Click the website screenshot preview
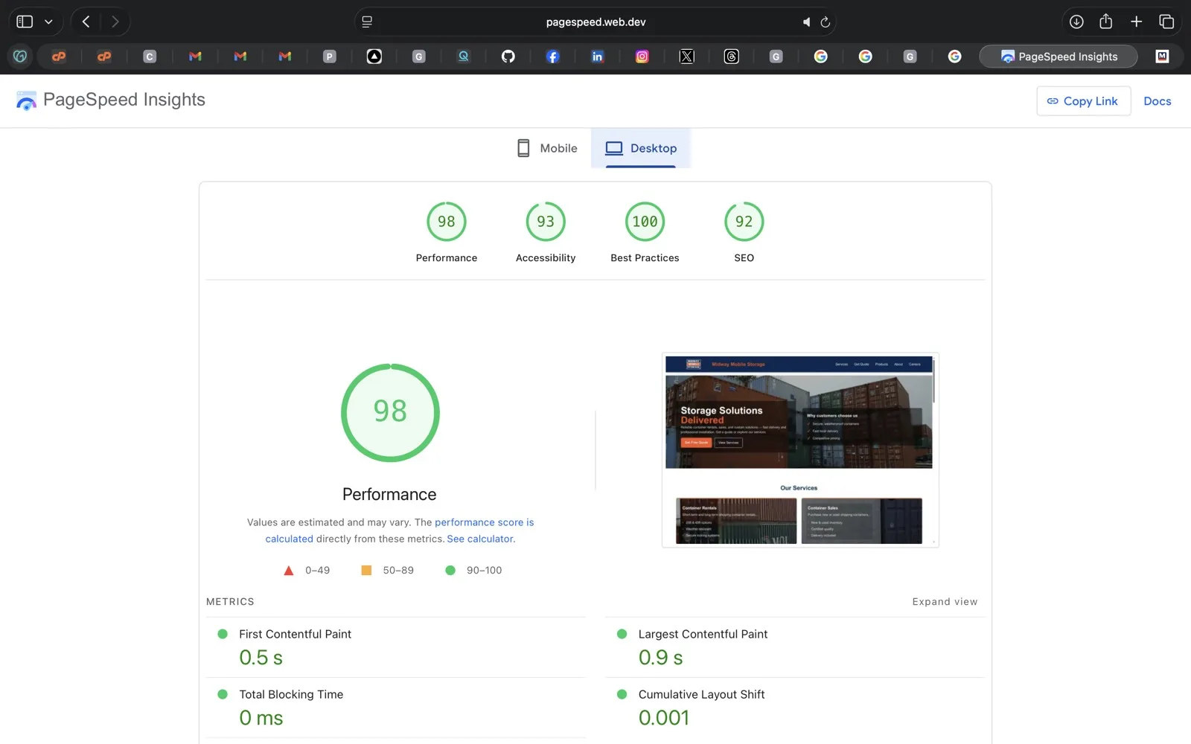 tap(799, 449)
